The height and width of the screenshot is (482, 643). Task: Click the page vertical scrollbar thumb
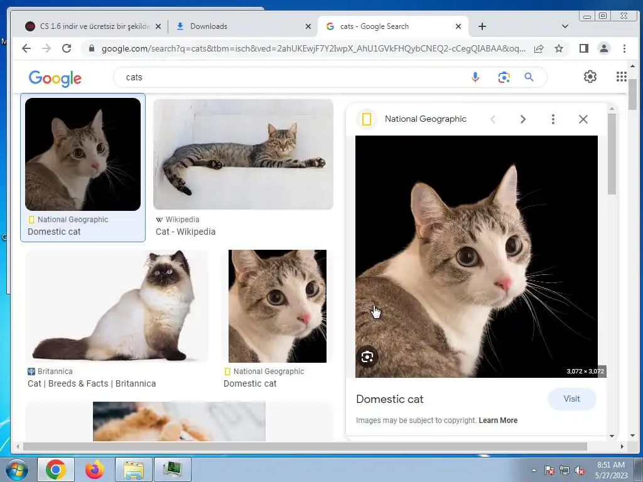pos(632,94)
